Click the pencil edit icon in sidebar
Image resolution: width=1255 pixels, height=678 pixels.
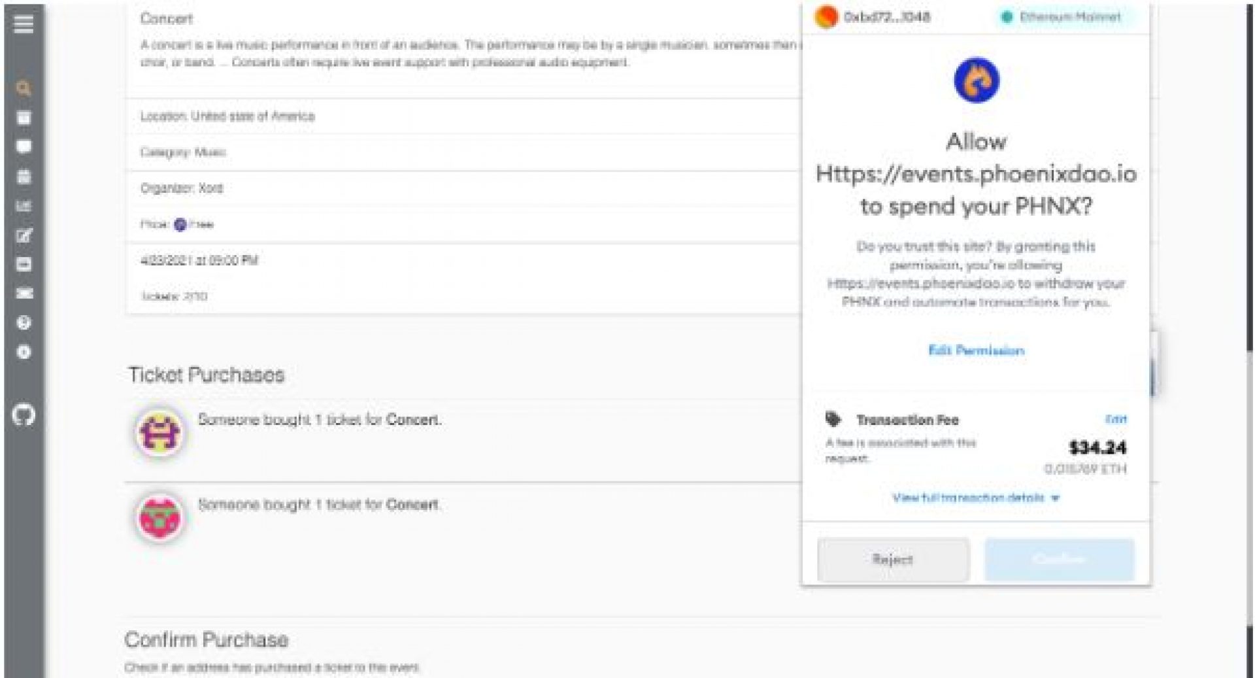point(24,235)
